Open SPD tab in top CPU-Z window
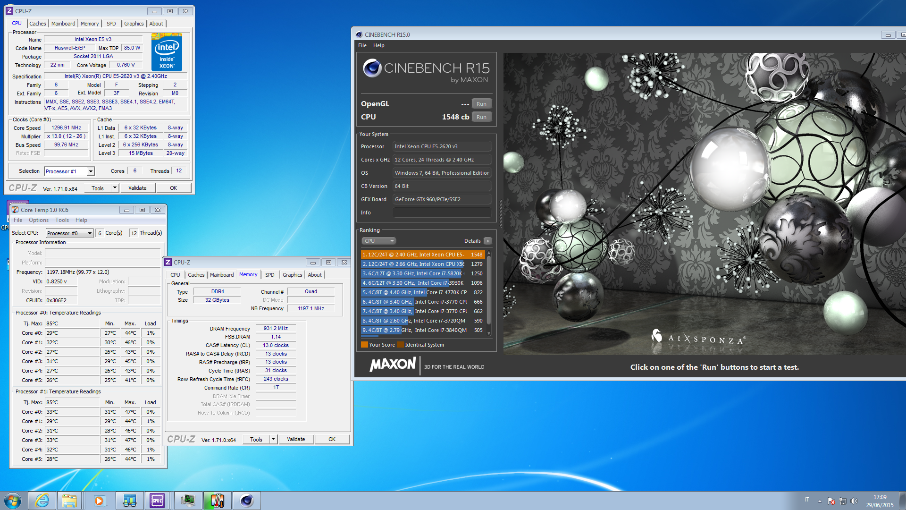This screenshot has height=510, width=906. 111,24
